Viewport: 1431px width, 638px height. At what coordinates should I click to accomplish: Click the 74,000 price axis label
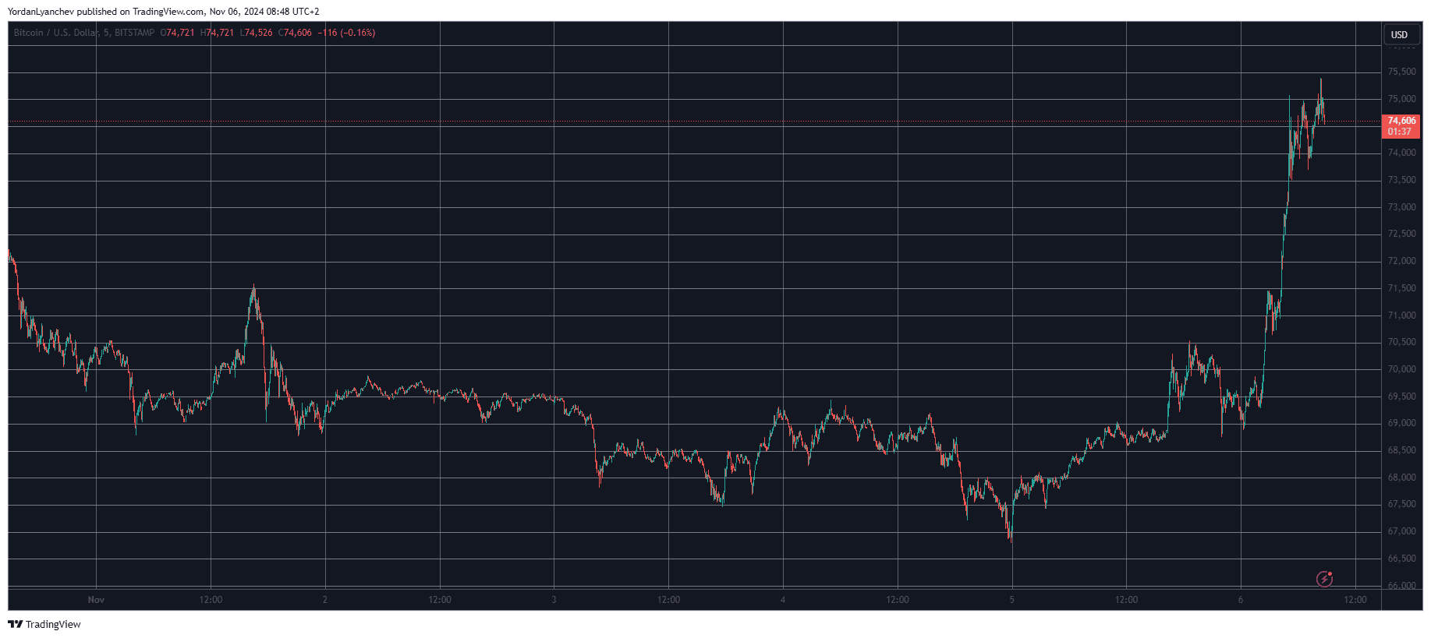(x=1401, y=153)
